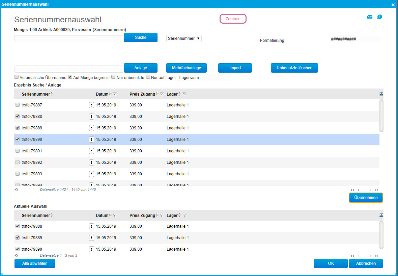
Task: Click the Mehrfachanlage button
Action: [186, 68]
